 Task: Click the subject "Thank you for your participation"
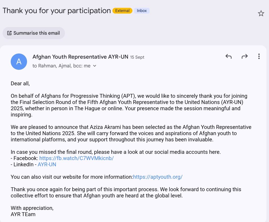[56, 11]
